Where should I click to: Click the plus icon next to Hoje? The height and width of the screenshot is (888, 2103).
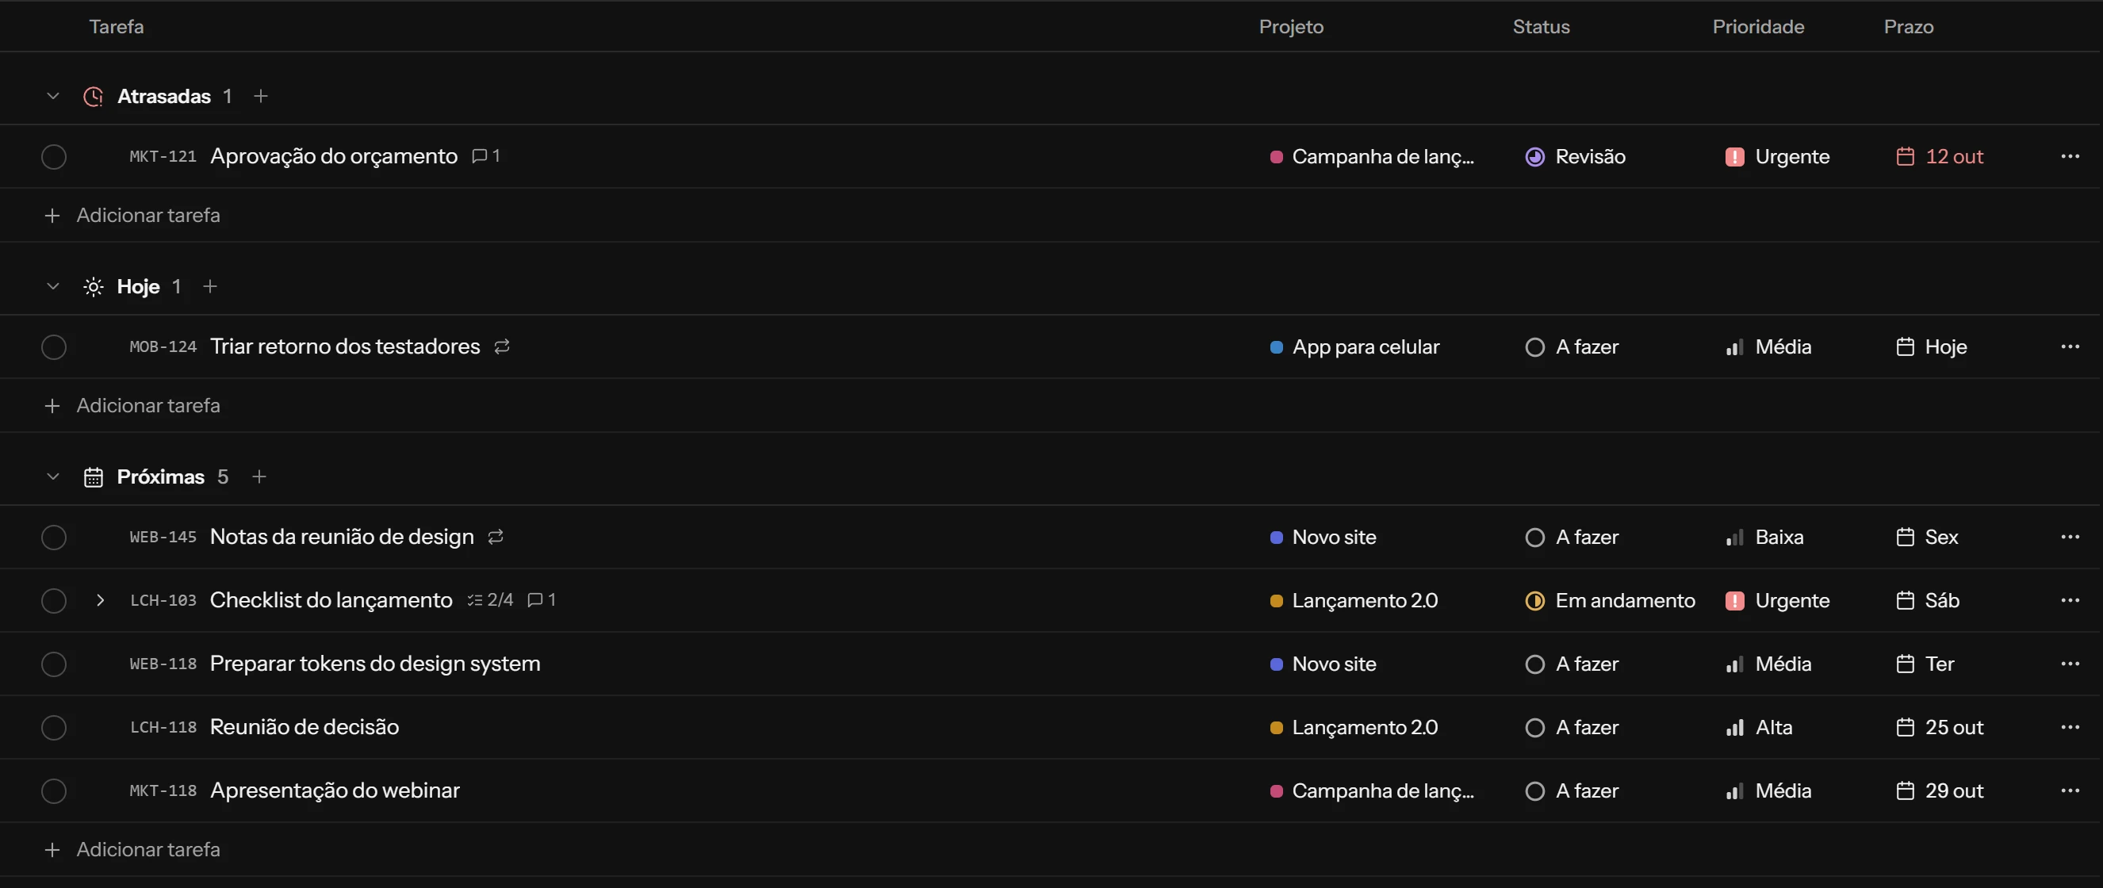click(x=210, y=285)
